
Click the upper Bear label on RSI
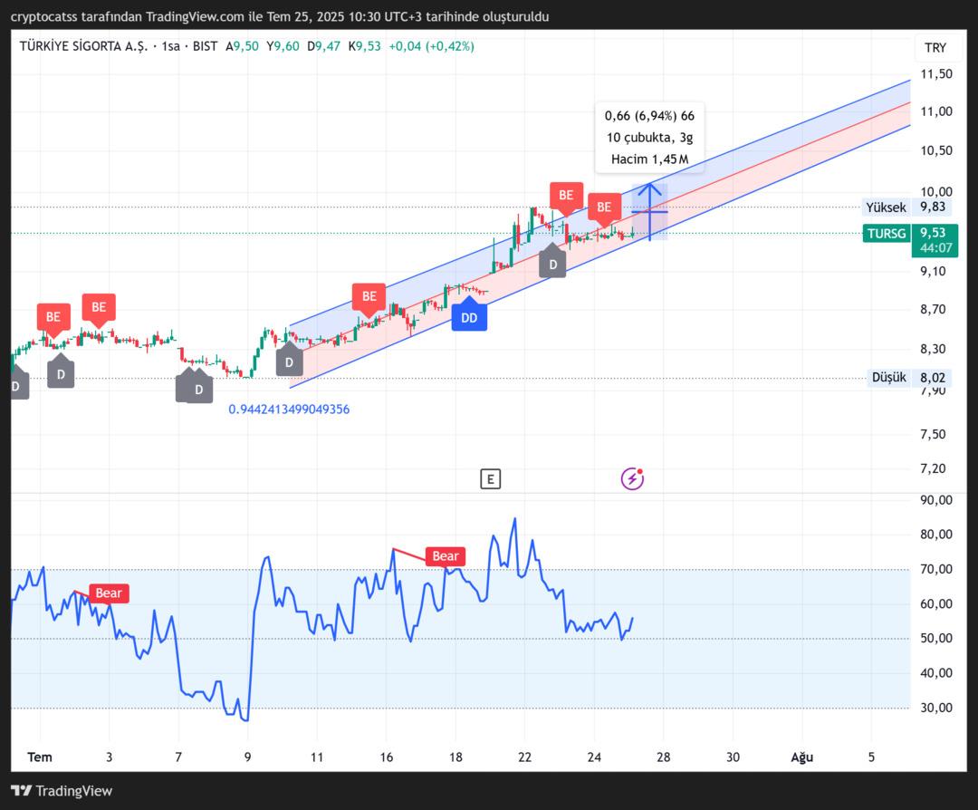pos(446,556)
